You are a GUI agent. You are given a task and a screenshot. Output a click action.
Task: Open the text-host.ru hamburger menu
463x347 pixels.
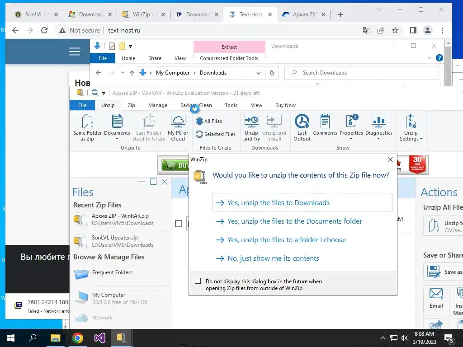[x=75, y=52]
